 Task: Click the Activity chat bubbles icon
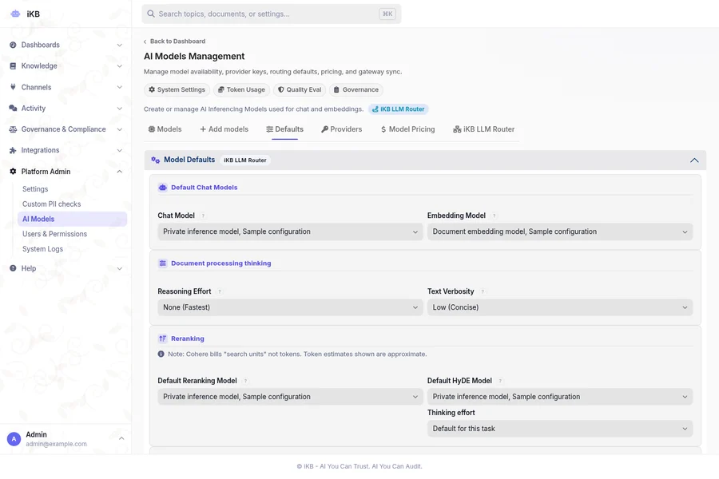tap(13, 109)
